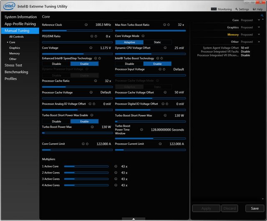The height and width of the screenshot is (221, 267).
Task: Enable Intel Turbo Boost Technology
Action: click(157, 64)
